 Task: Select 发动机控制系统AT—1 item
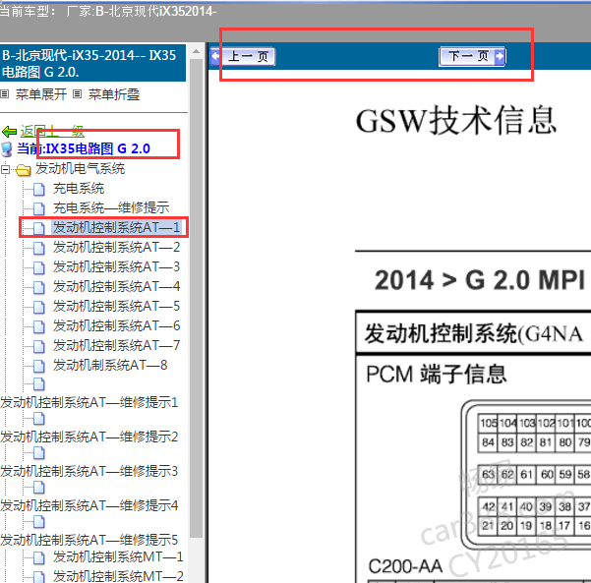point(116,227)
